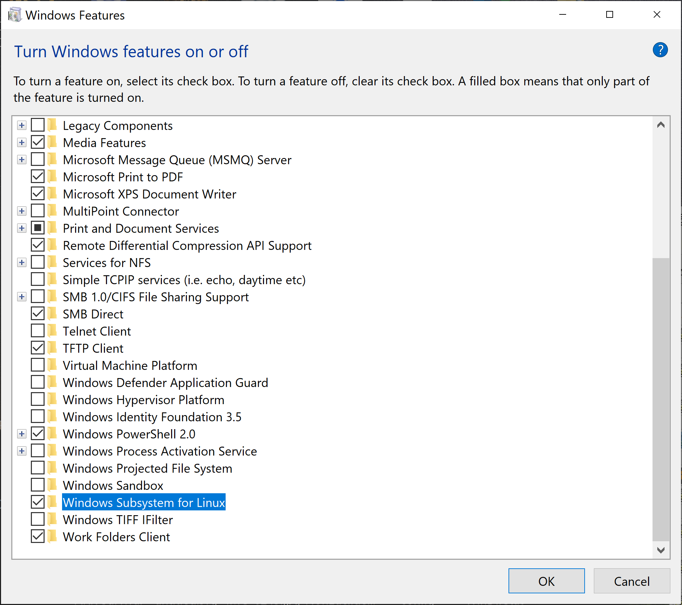Expand the Windows PowerShell 2.0 node
682x605 pixels.
click(22, 434)
